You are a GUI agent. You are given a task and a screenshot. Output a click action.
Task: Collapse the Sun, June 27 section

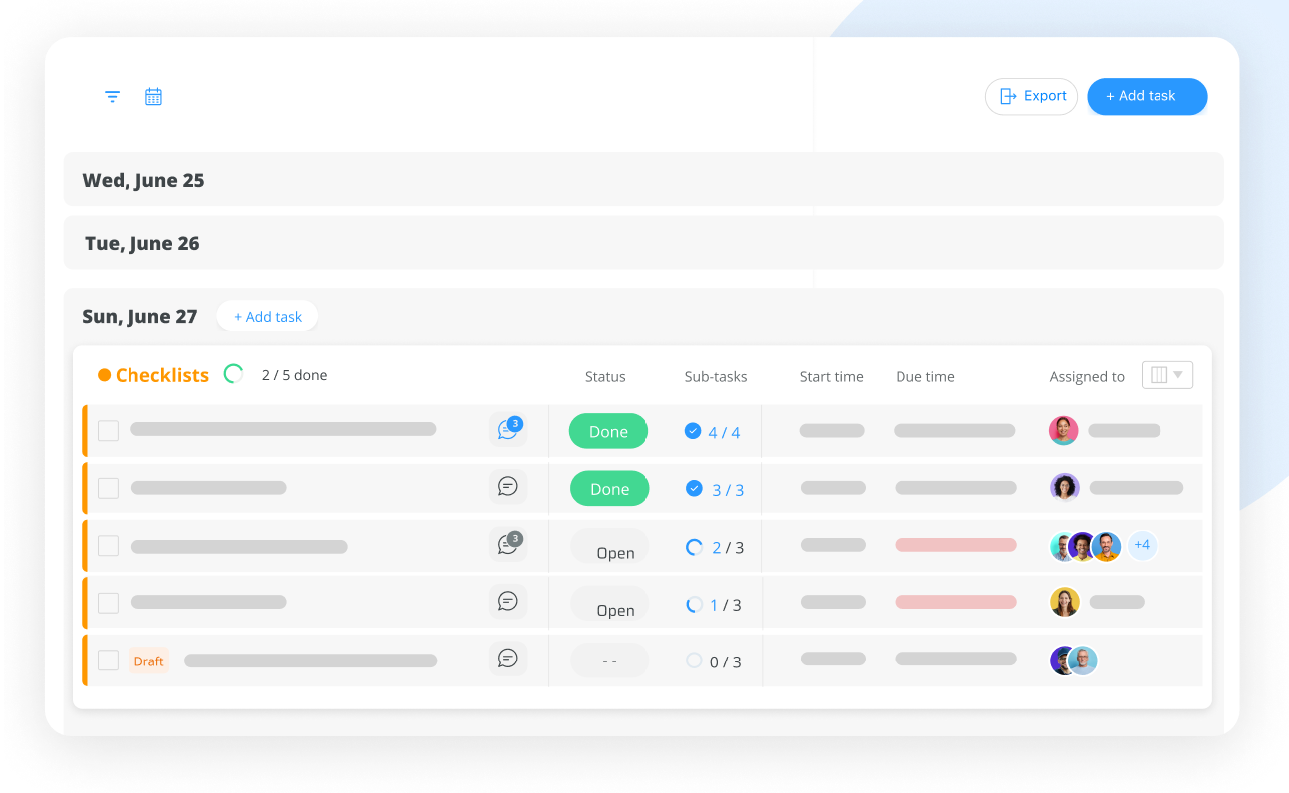[139, 317]
